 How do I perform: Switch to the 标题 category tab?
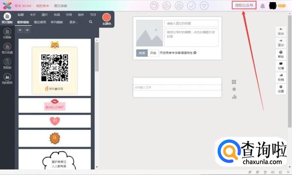(x=21, y=15)
